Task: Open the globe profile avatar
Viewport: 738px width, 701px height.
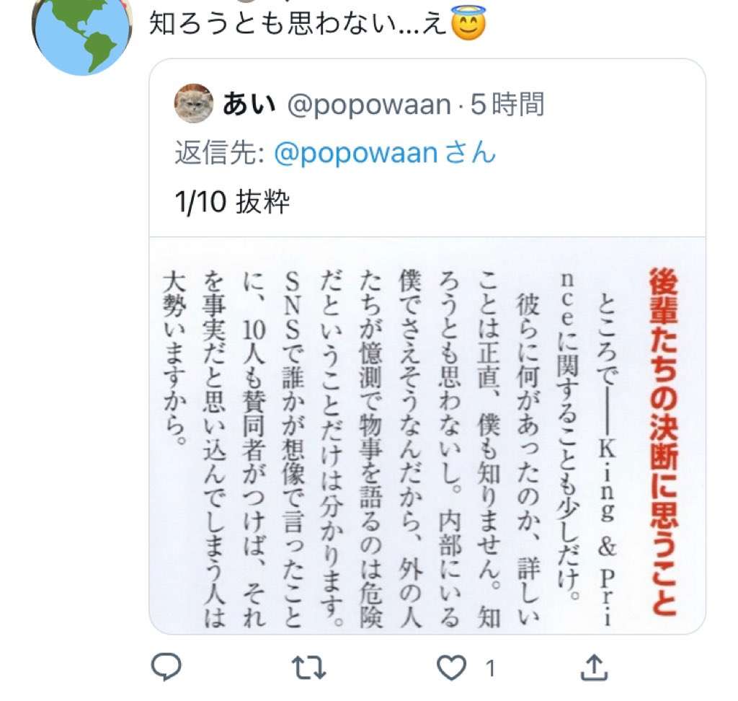Action: tap(82, 33)
